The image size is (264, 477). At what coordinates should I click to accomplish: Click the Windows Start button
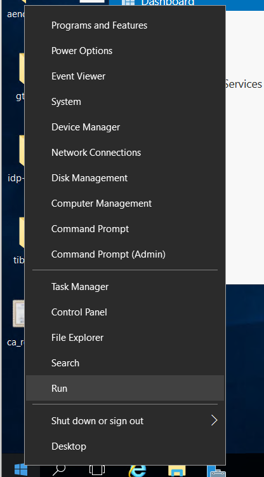(21, 470)
